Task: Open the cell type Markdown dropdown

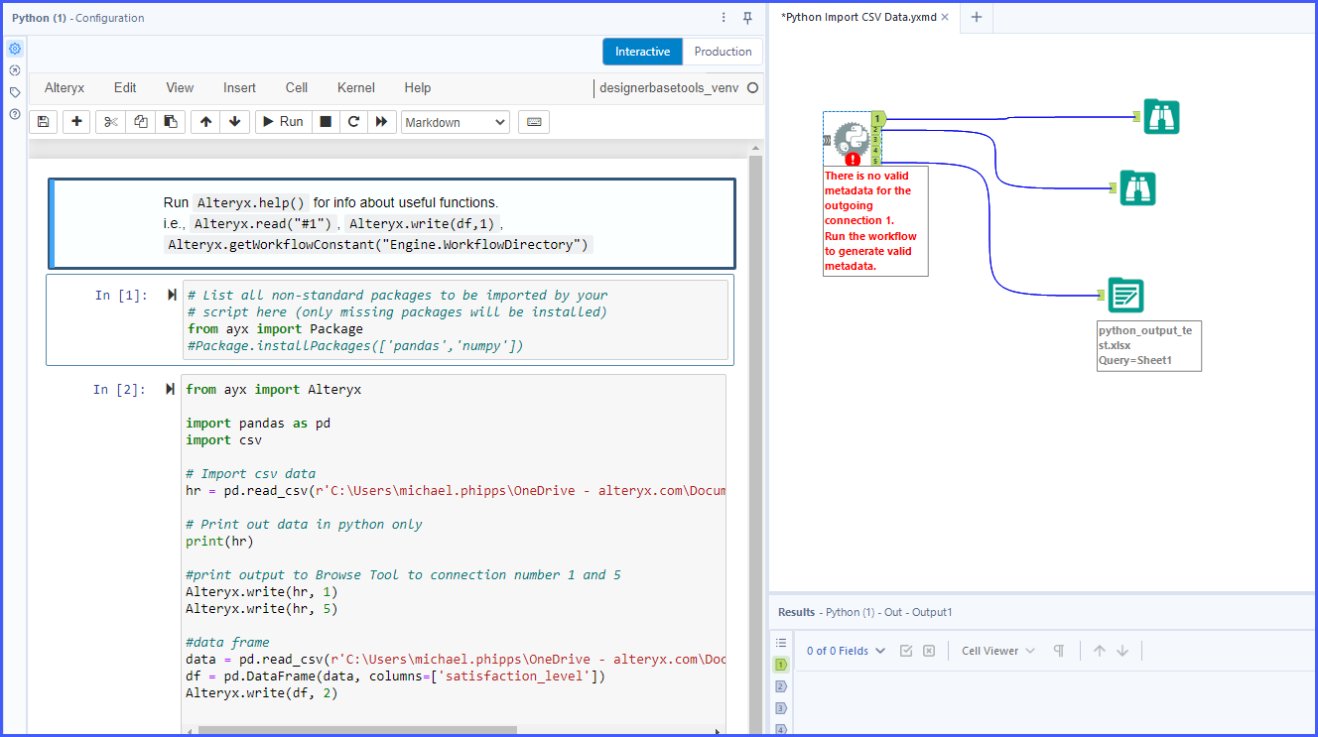Action: 456,122
